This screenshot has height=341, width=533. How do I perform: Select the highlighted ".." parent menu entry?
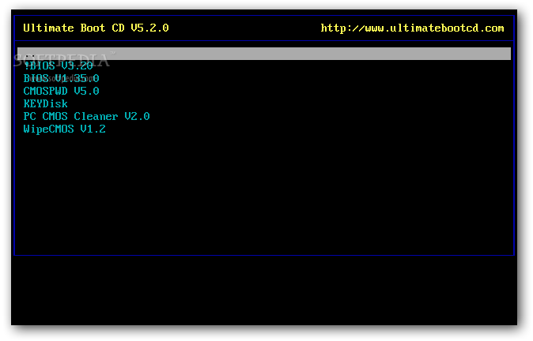(264, 54)
